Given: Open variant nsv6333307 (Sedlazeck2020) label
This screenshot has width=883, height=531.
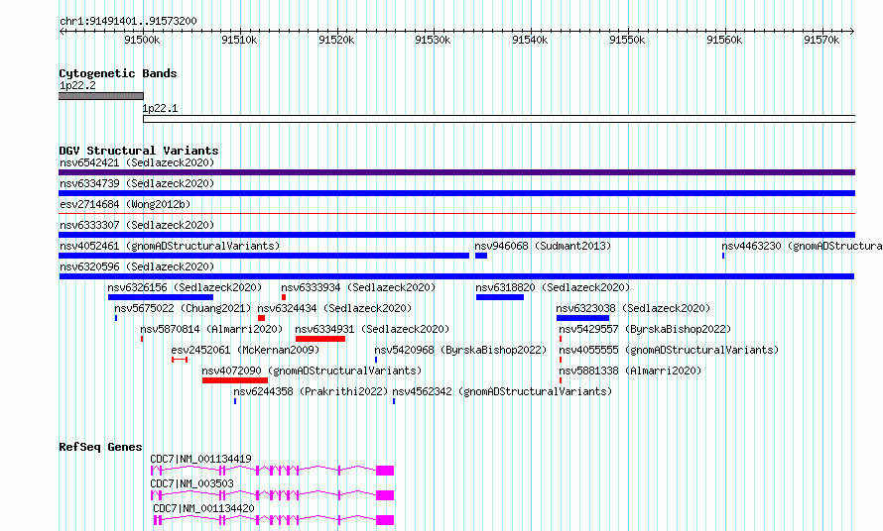Looking at the screenshot, I should coord(137,225).
